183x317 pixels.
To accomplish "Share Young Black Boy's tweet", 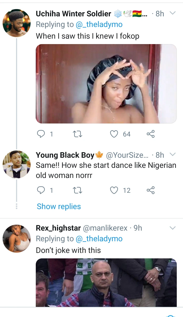I will pos(150,190).
